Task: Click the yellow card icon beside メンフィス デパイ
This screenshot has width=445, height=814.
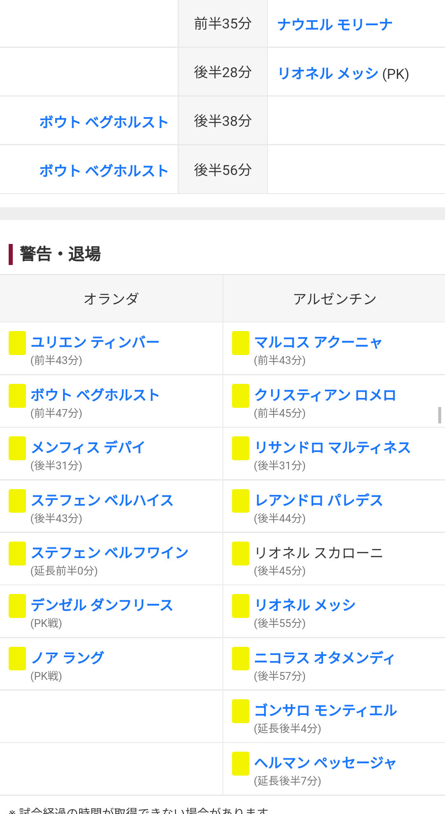Action: [x=17, y=448]
